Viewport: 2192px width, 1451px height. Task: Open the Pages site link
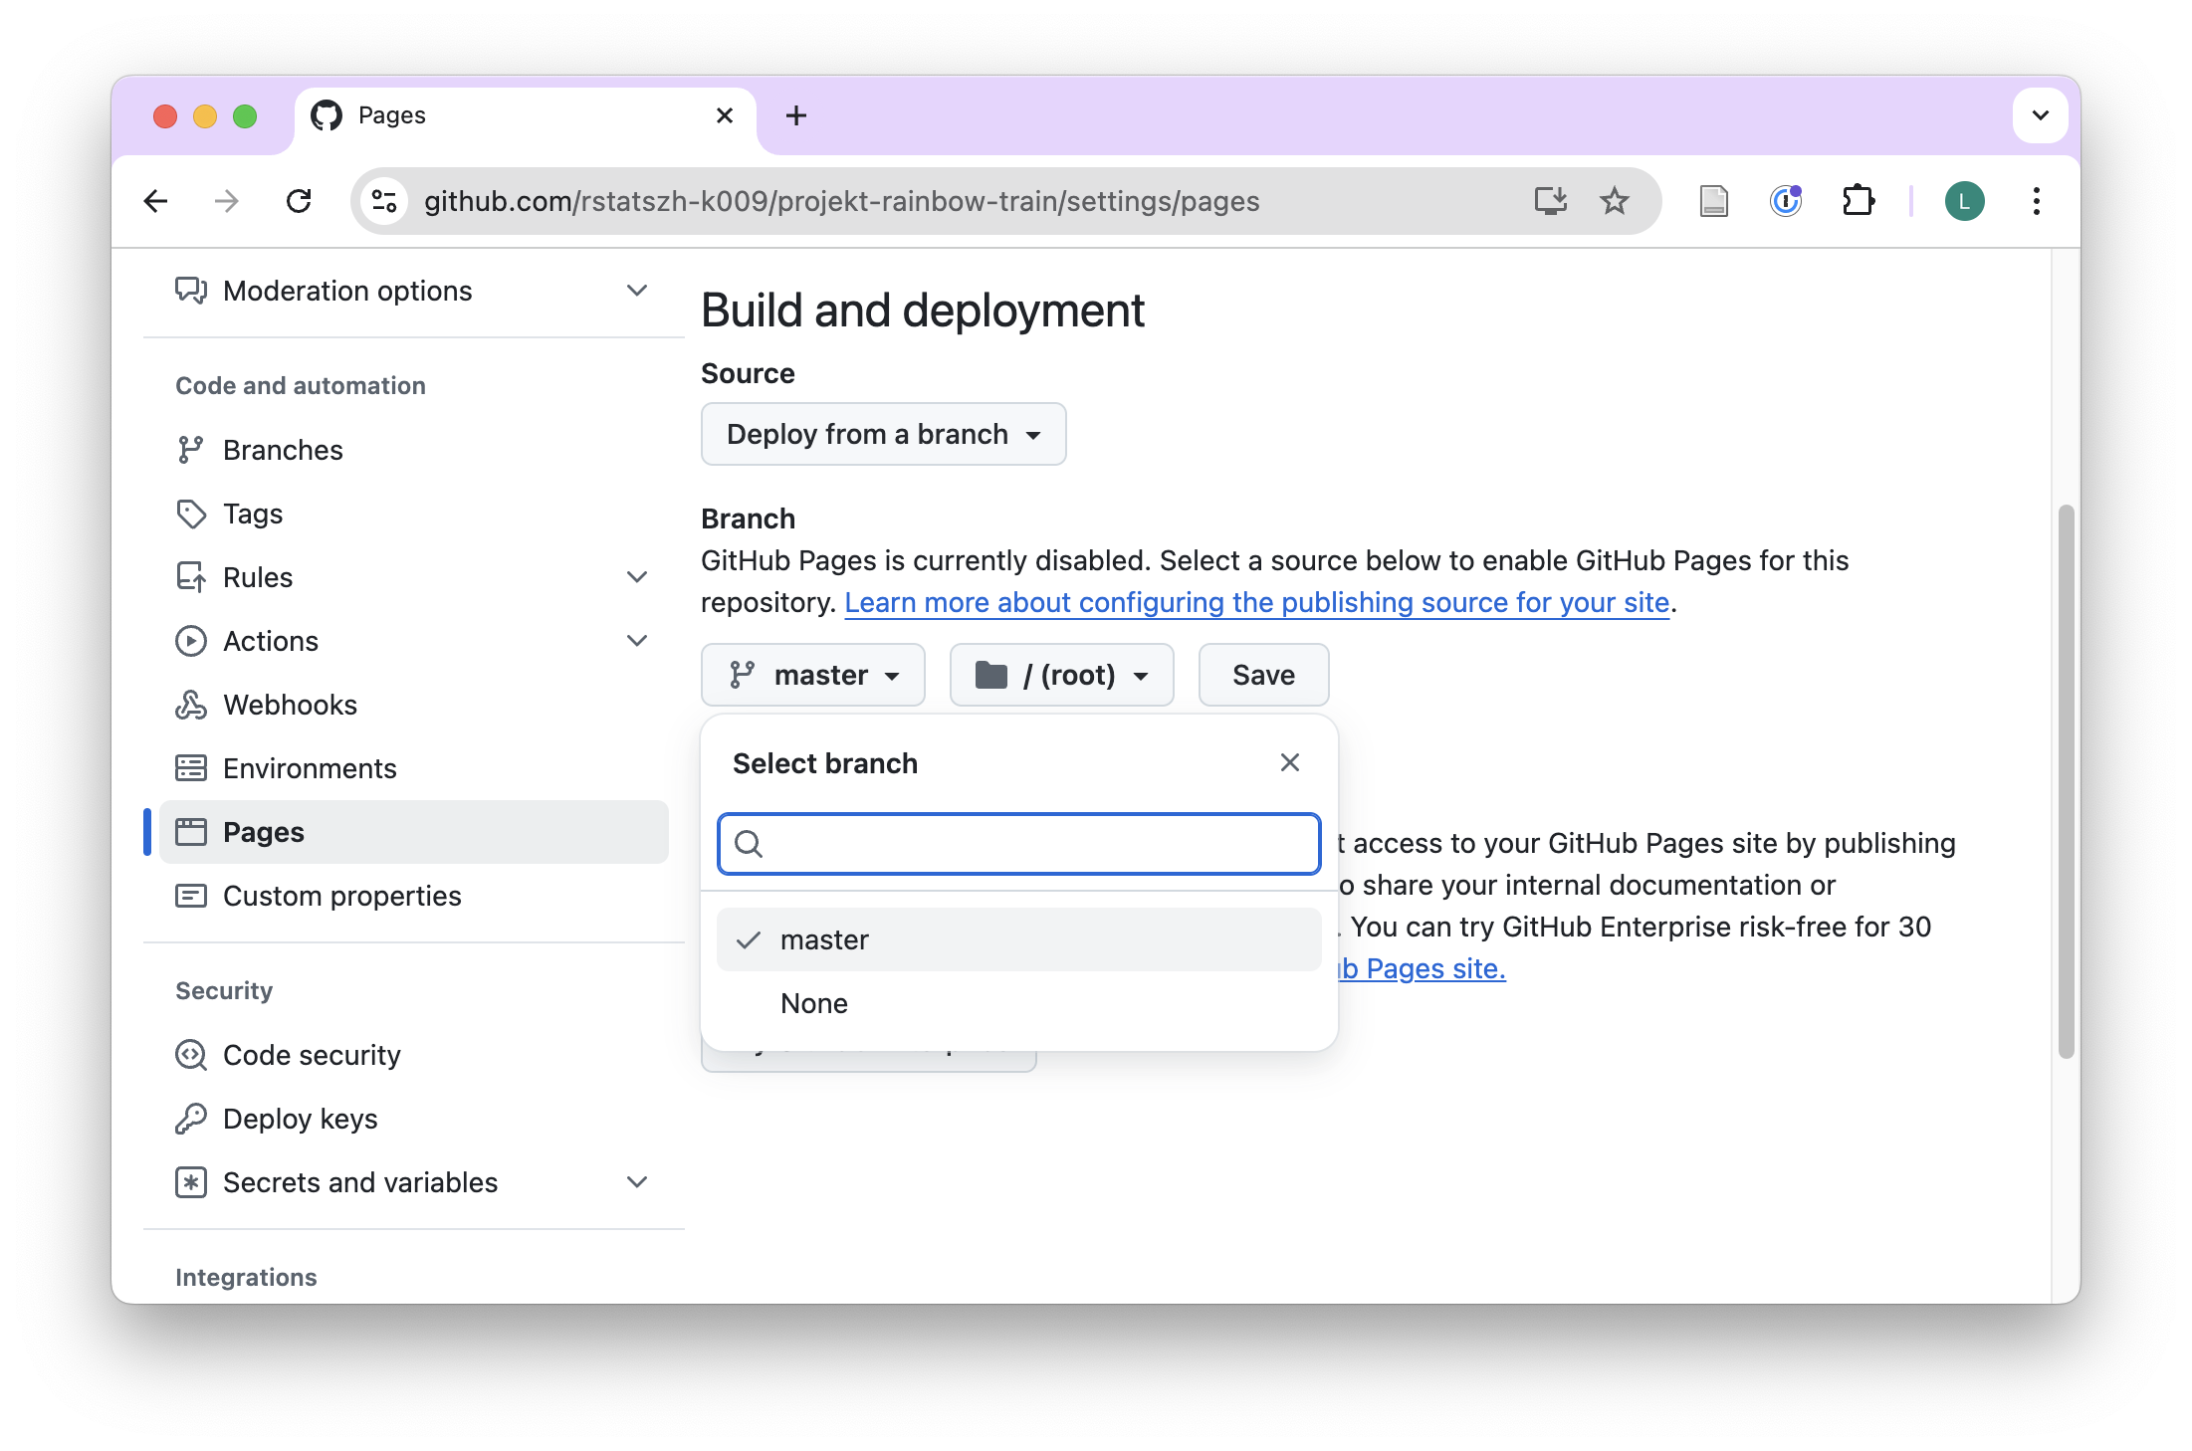1422,968
